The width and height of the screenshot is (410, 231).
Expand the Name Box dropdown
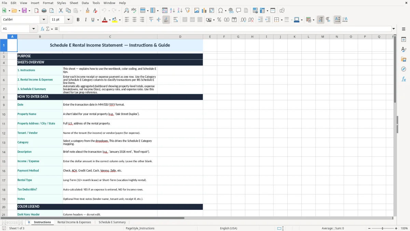pos(33,29)
